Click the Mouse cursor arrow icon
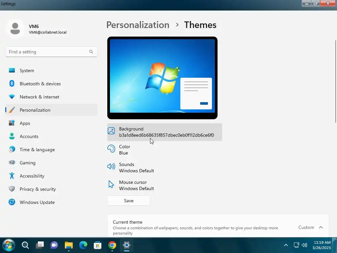Image resolution: width=337 pixels, height=253 pixels. coord(111,184)
